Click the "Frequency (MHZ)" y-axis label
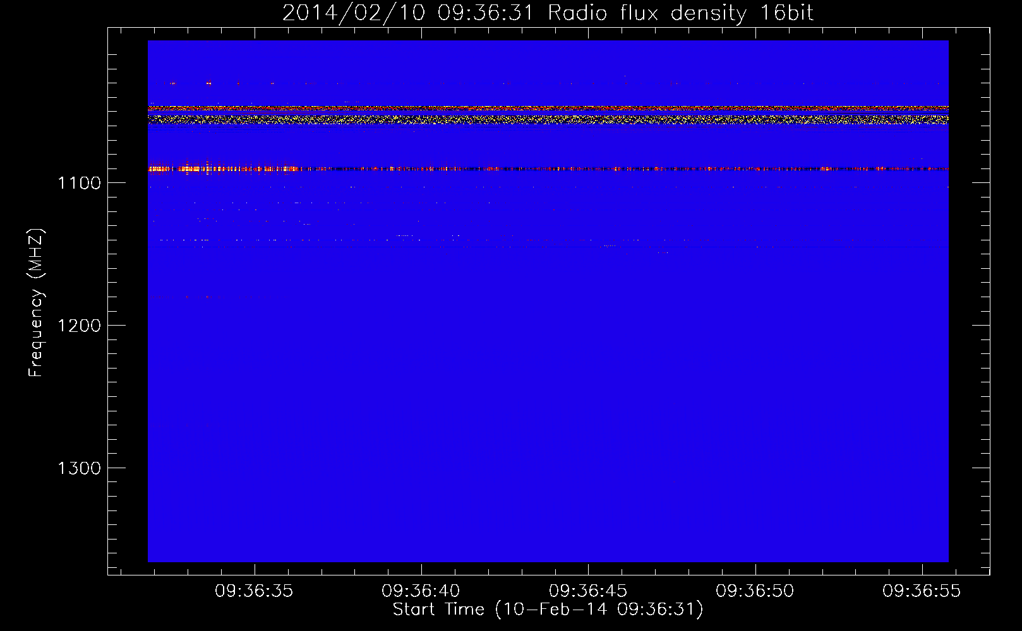This screenshot has height=631, width=1022. click(36, 303)
